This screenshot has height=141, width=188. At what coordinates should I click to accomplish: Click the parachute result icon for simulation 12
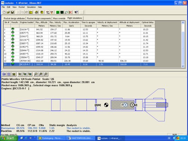(x=13, y=61)
